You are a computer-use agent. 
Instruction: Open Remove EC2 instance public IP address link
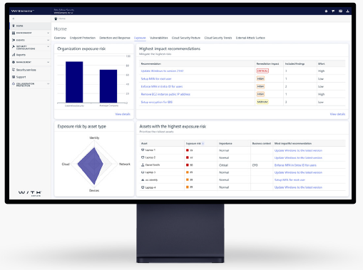[165, 94]
